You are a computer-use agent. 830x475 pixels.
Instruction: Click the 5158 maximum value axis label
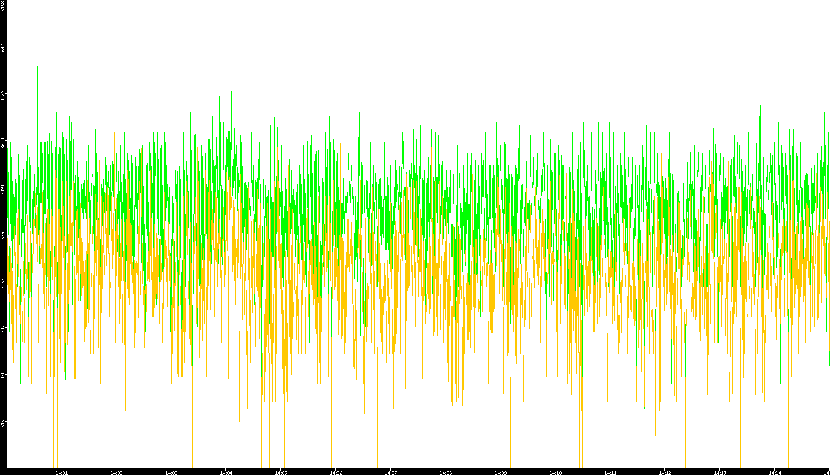pyautogui.click(x=3, y=6)
